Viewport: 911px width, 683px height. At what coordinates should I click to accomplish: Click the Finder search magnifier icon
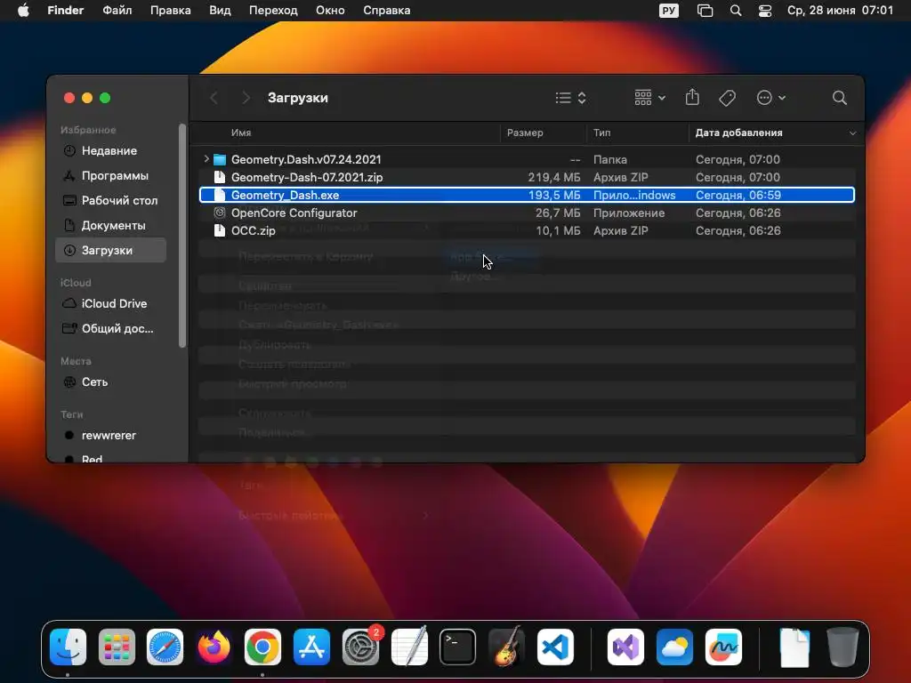tap(840, 98)
